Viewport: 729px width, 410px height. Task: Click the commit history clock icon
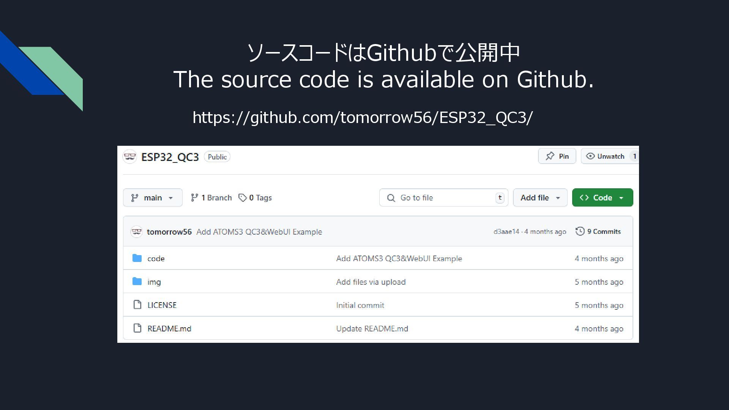(580, 231)
